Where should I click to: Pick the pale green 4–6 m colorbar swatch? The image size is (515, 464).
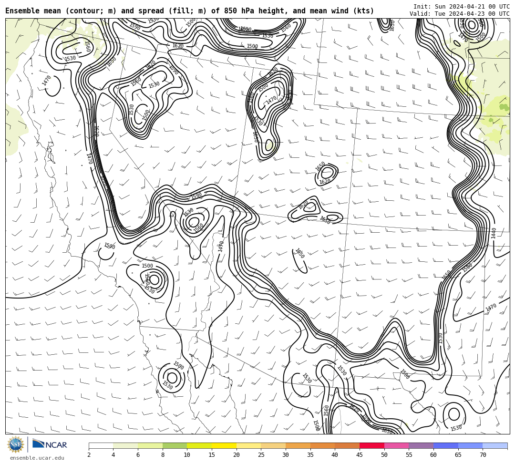point(125,445)
